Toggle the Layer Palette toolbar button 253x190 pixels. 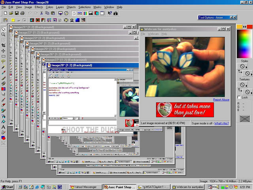tap(96, 13)
